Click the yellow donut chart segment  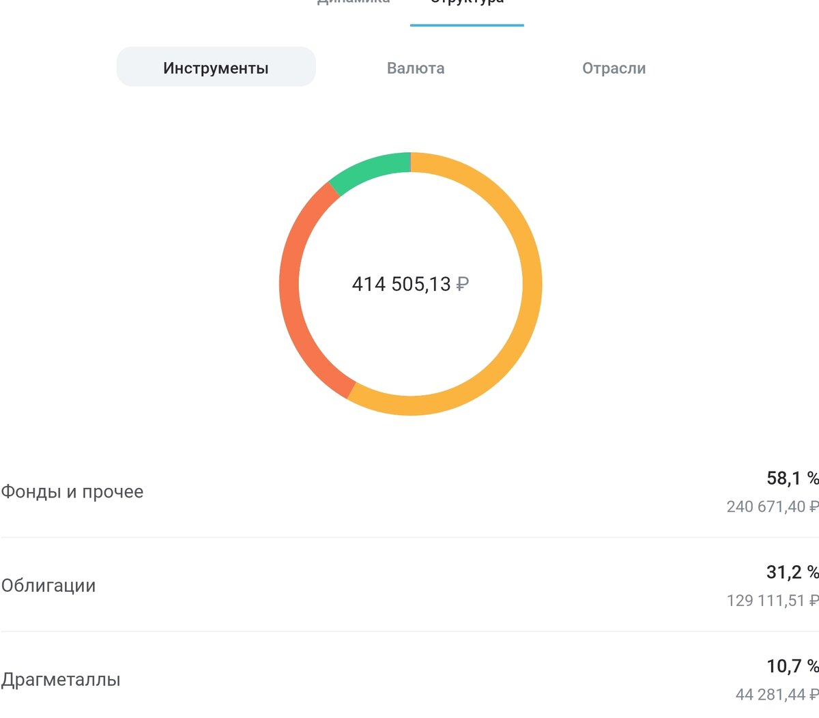tap(531, 293)
